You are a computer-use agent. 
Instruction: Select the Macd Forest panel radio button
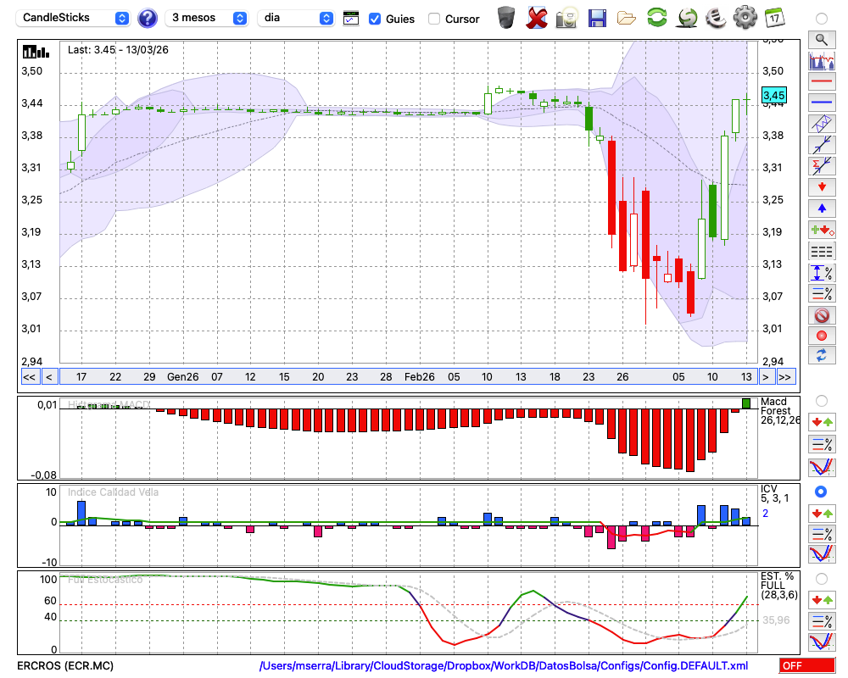(821, 400)
